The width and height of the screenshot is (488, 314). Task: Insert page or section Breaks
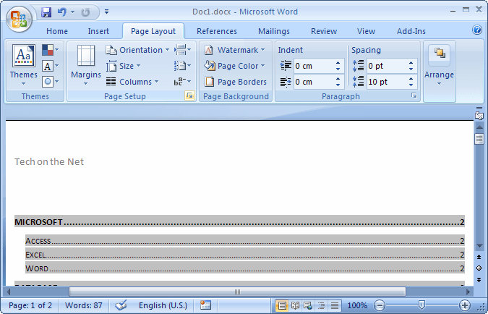click(183, 50)
